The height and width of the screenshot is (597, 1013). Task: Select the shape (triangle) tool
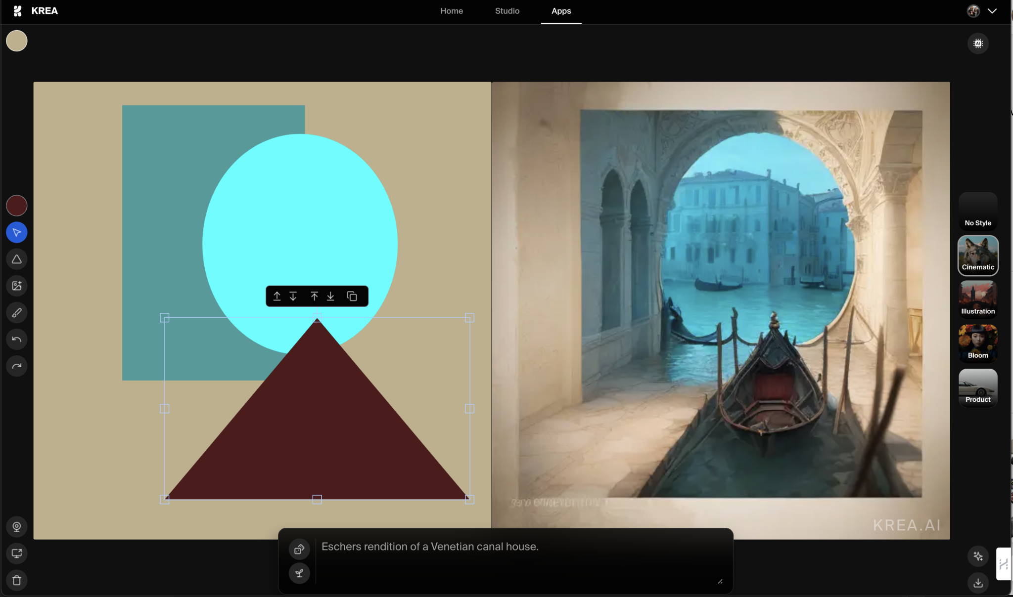pos(16,259)
